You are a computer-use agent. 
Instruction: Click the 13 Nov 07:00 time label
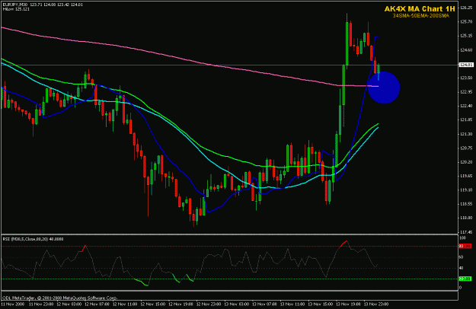pyautogui.click(x=264, y=304)
